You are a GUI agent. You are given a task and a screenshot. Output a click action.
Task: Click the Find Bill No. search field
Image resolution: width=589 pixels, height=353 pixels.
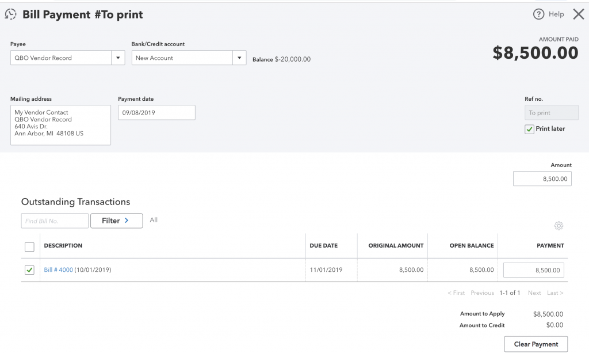[55, 221]
